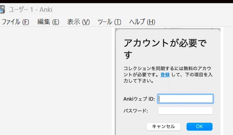Click the ユーザー 1 - Anki window title
The width and height of the screenshot is (233, 135).
pyautogui.click(x=31, y=10)
